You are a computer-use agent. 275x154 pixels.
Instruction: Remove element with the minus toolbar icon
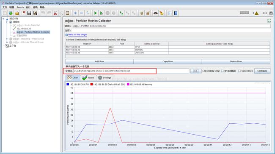(81, 13)
